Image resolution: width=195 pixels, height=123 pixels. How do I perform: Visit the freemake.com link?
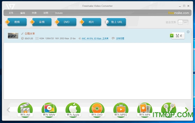pos(178,13)
